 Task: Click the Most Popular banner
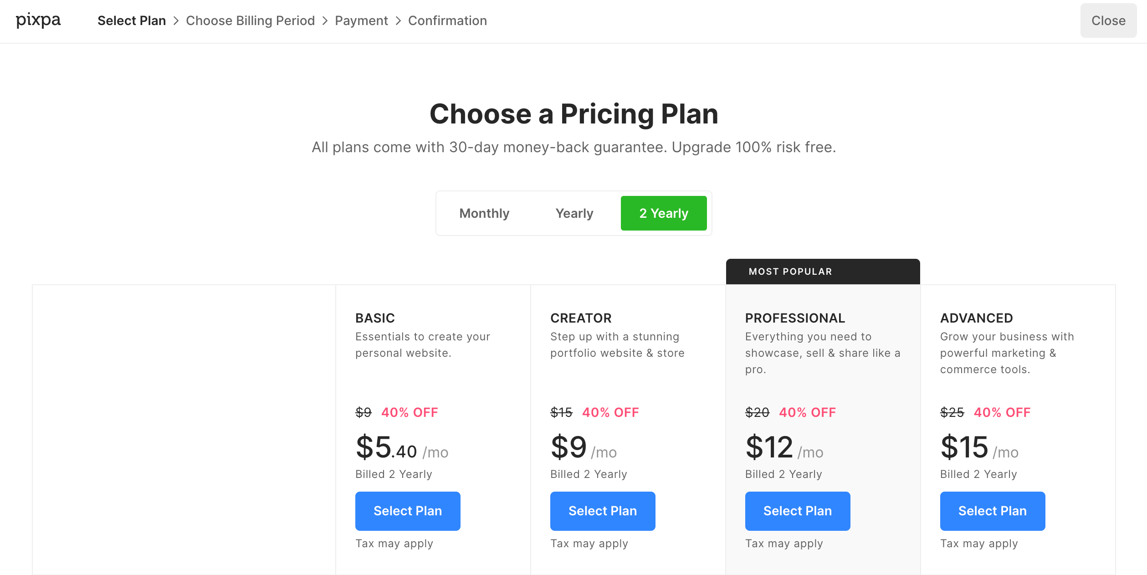822,272
